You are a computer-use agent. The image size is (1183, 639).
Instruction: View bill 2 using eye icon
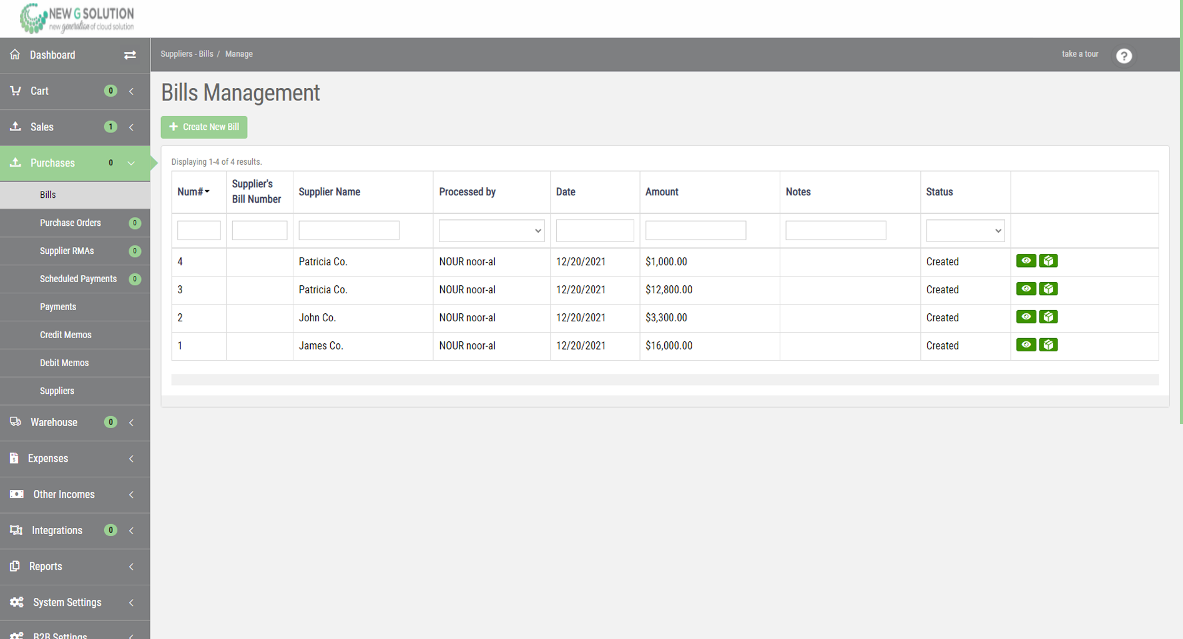coord(1026,317)
